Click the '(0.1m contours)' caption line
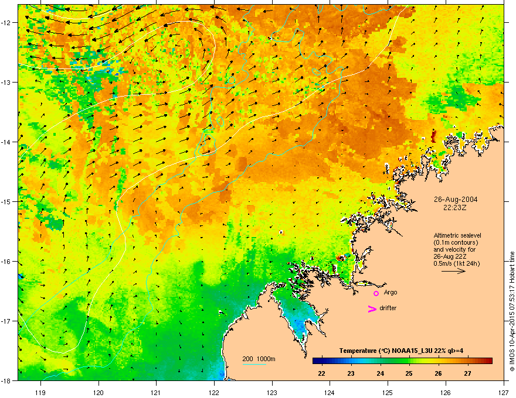This screenshot has width=516, height=398. tap(456, 242)
